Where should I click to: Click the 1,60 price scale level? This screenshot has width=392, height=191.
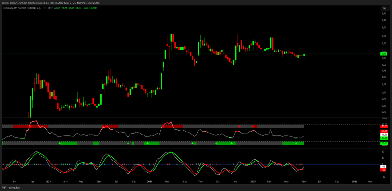pos(384,65)
